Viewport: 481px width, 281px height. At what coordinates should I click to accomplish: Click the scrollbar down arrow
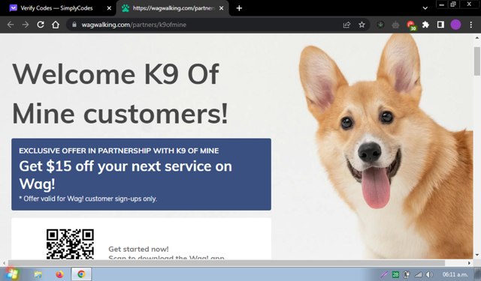[x=477, y=255]
